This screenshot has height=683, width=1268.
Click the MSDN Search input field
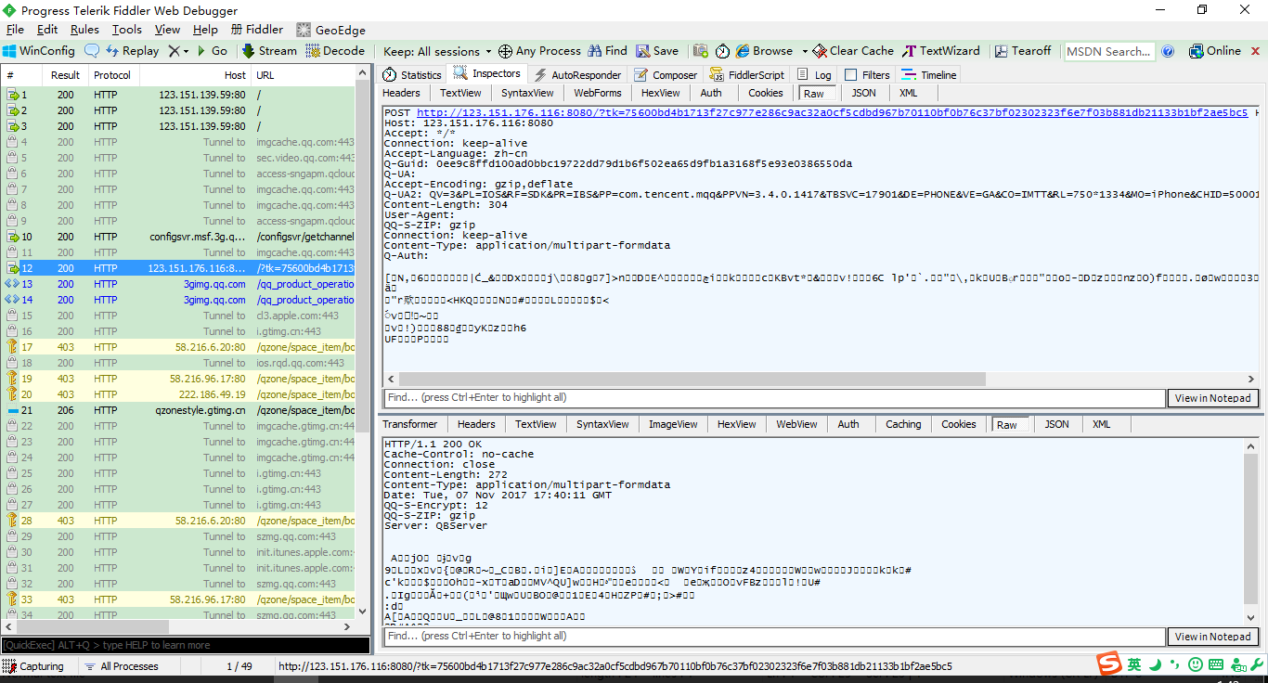pos(1109,52)
